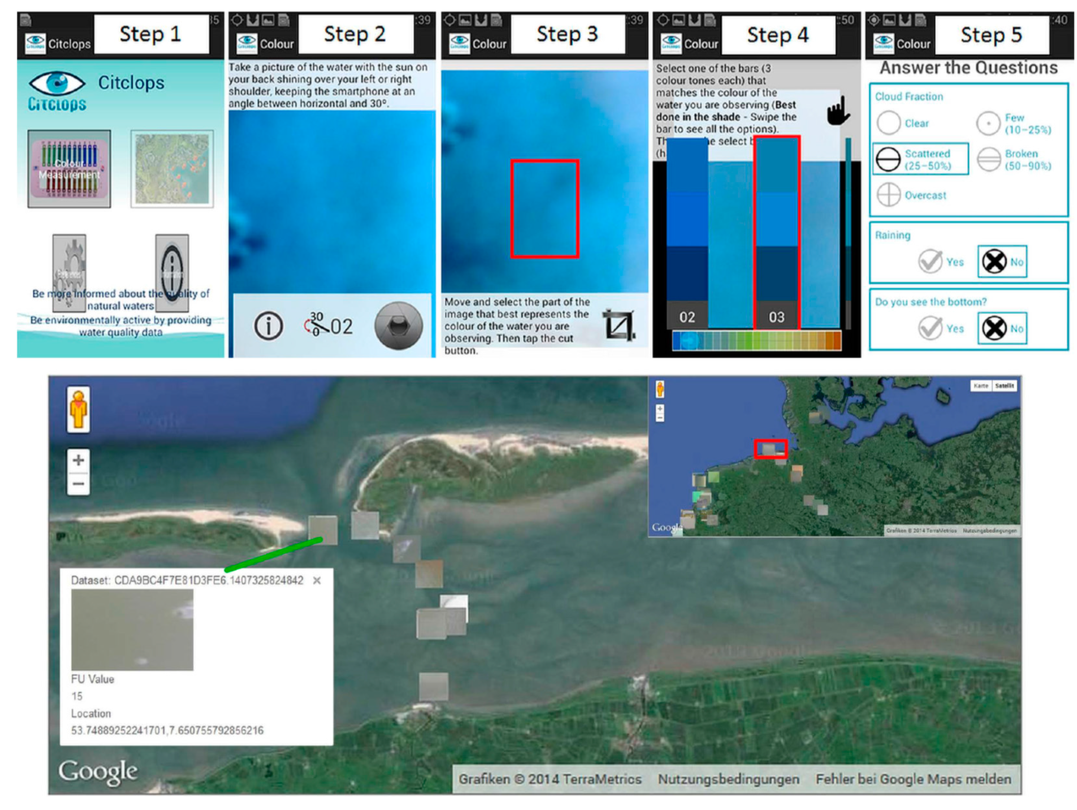Zoom out on the main map
The height and width of the screenshot is (810, 1077).
(78, 484)
